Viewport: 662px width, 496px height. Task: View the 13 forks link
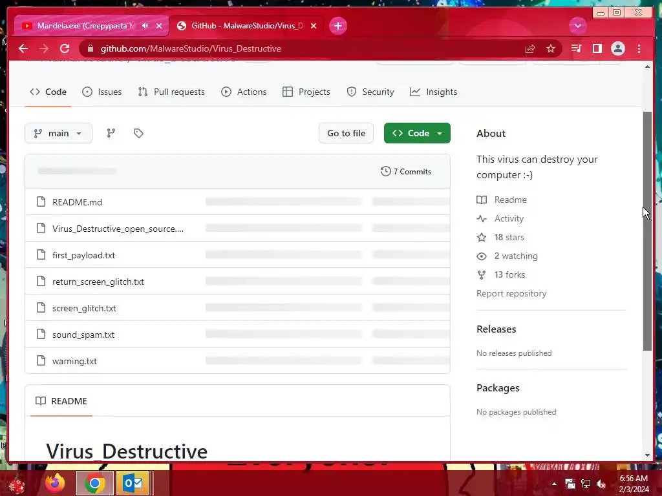click(501, 274)
